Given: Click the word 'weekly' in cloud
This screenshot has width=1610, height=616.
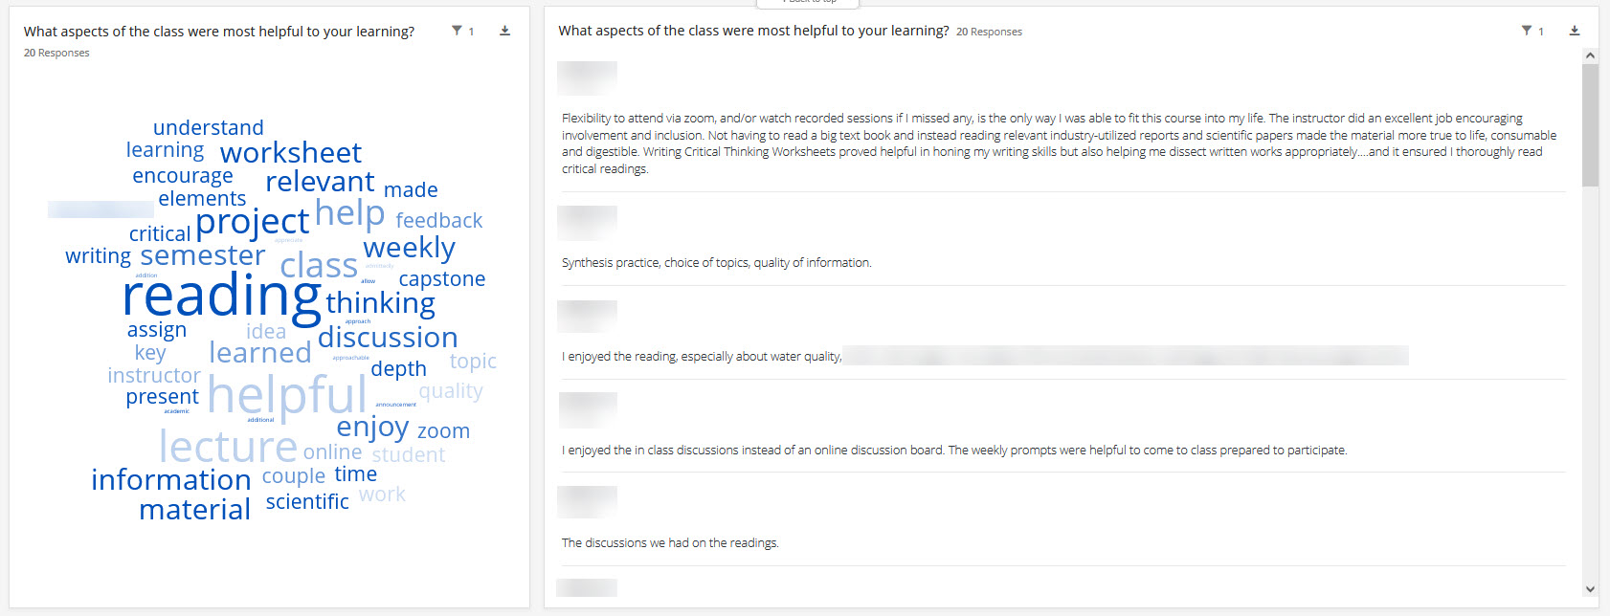Looking at the screenshot, I should (x=409, y=248).
